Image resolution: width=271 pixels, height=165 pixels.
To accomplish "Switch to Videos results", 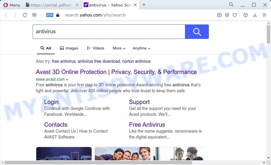I will pos(95,48).
